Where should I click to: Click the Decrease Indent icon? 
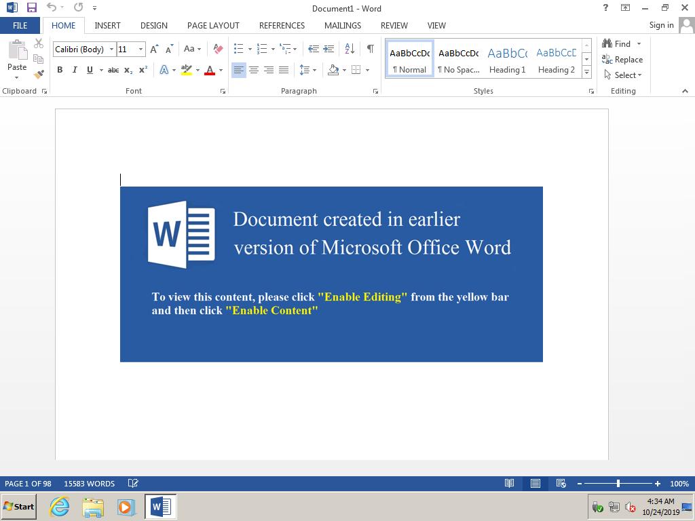[313, 49]
